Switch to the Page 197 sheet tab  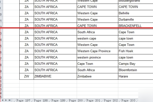tap(23, 100)
